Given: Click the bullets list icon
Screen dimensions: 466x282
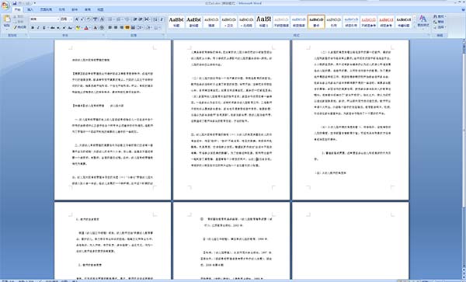Looking at the screenshot, I should click(111, 19).
